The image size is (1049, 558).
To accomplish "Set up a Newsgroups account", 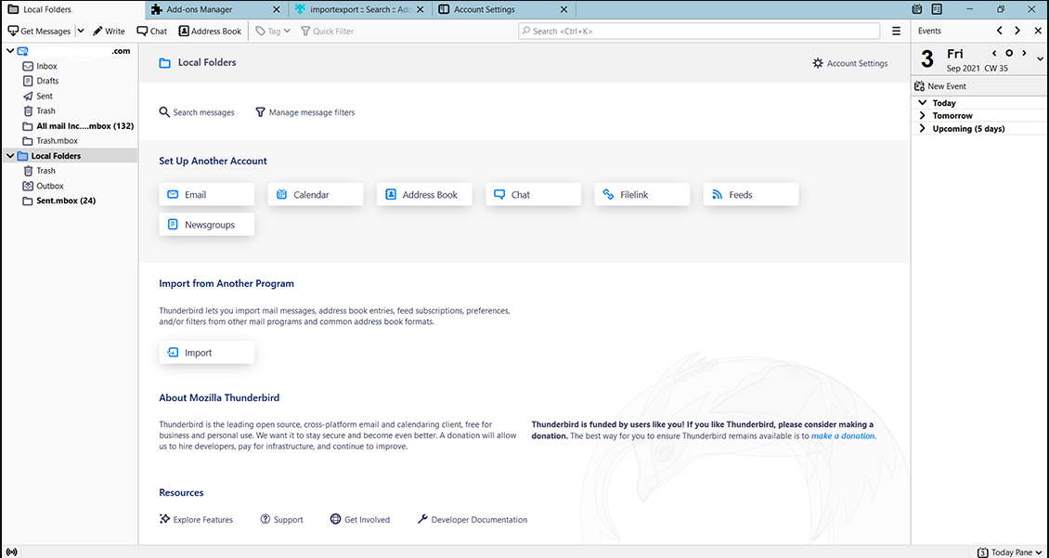I will pos(207,225).
